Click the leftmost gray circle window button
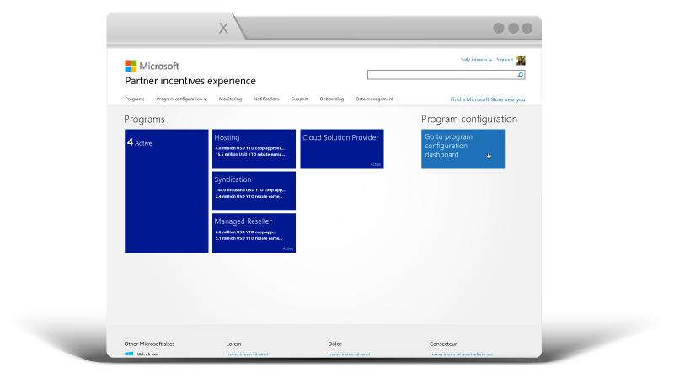This screenshot has height=389, width=674. (499, 29)
